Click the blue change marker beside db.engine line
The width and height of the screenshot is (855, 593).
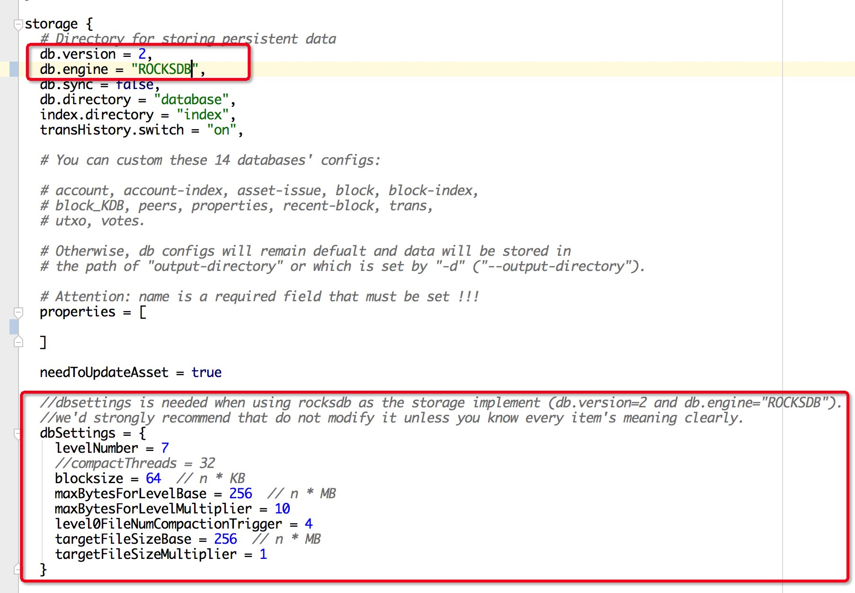click(x=14, y=69)
